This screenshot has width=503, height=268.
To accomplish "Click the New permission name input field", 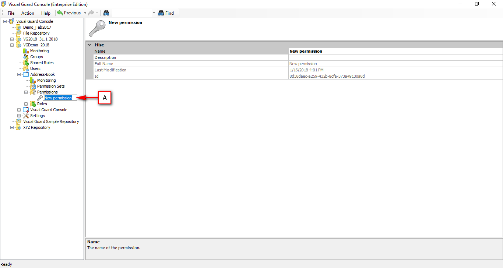I will pos(60,98).
